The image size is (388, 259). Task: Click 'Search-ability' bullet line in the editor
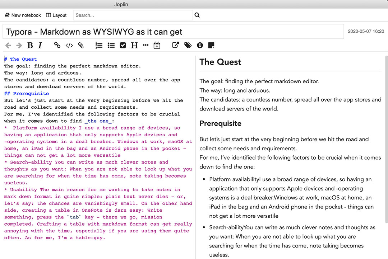[x=86, y=162]
